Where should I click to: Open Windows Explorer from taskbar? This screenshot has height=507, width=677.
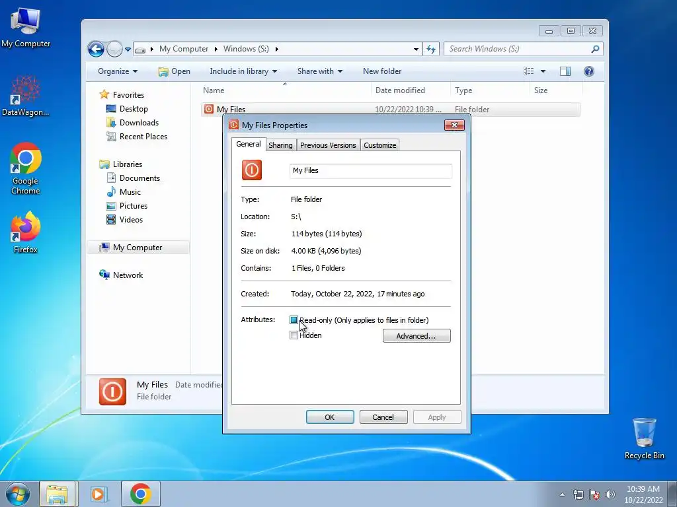[x=58, y=494]
